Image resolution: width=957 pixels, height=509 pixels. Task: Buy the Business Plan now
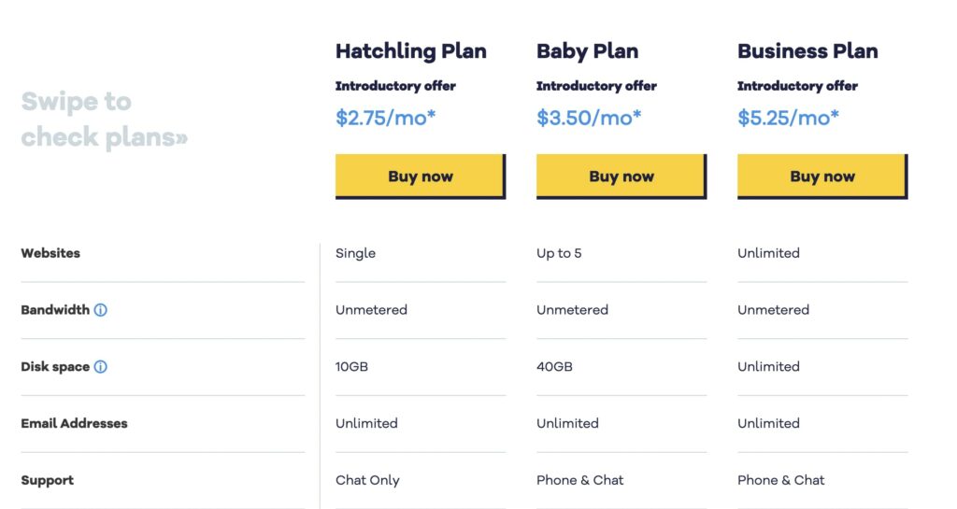click(822, 177)
